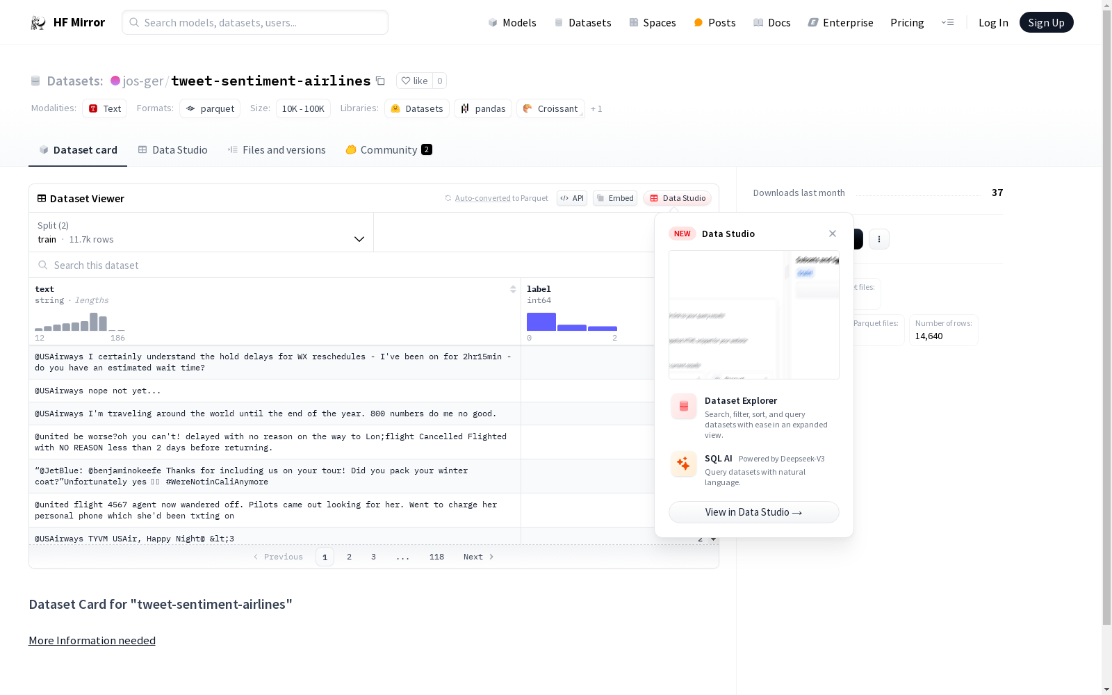
Task: Click the red Text modality tag icon
Action: click(93, 108)
